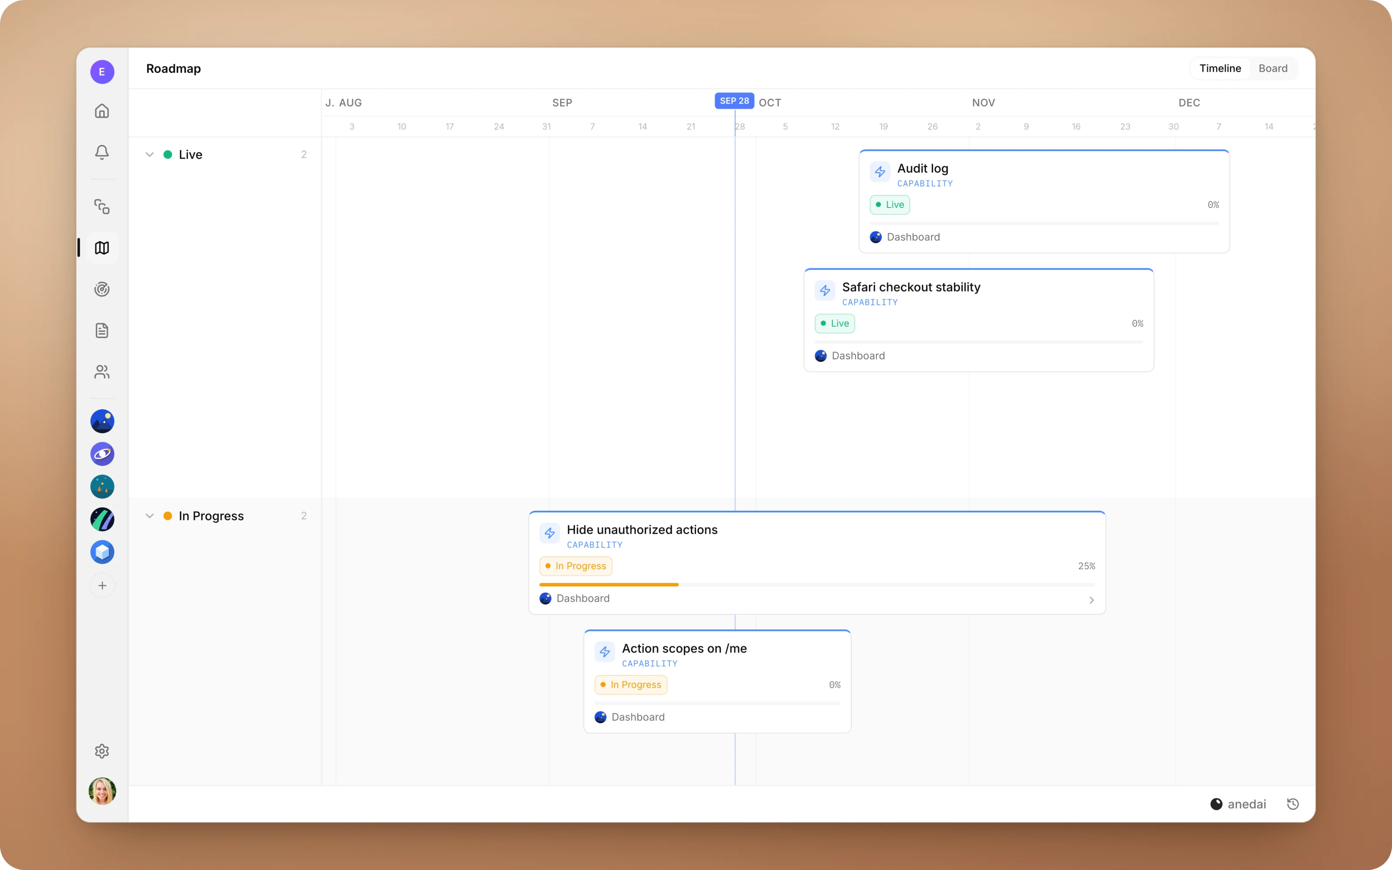Image resolution: width=1392 pixels, height=870 pixels.
Task: Open Hide unauthorized actions title
Action: tap(642, 530)
